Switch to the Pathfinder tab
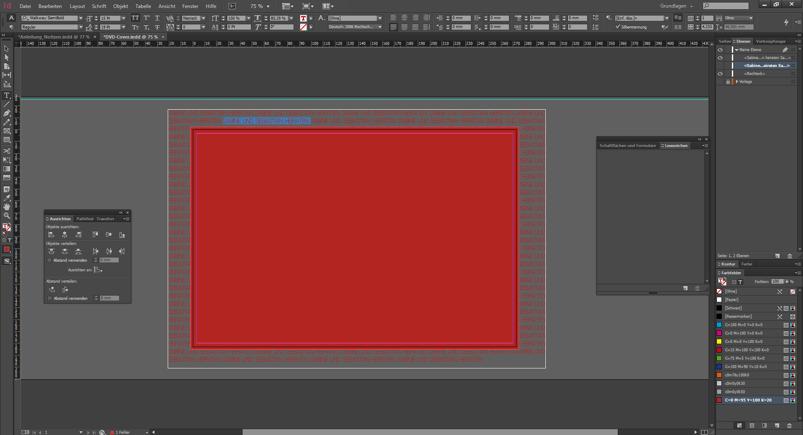 pyautogui.click(x=85, y=219)
